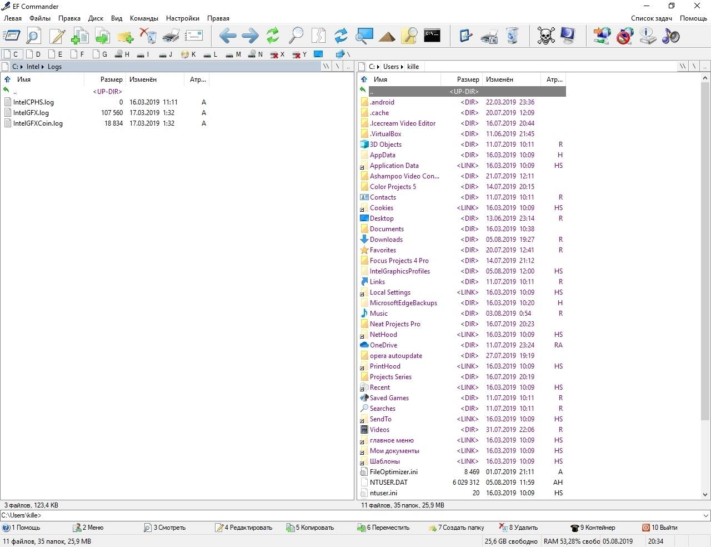Select NTUSER.DAT file in right panel
The height and width of the screenshot is (547, 711).
point(389,483)
